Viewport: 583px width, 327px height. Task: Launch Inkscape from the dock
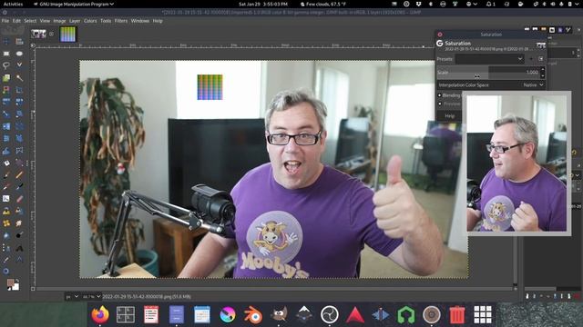pyautogui.click(x=304, y=315)
